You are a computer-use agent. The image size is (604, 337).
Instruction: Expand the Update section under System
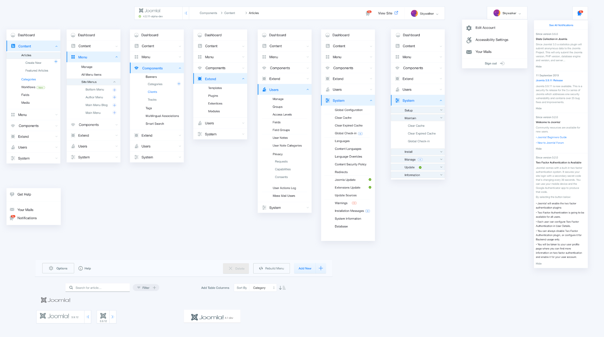pyautogui.click(x=440, y=167)
